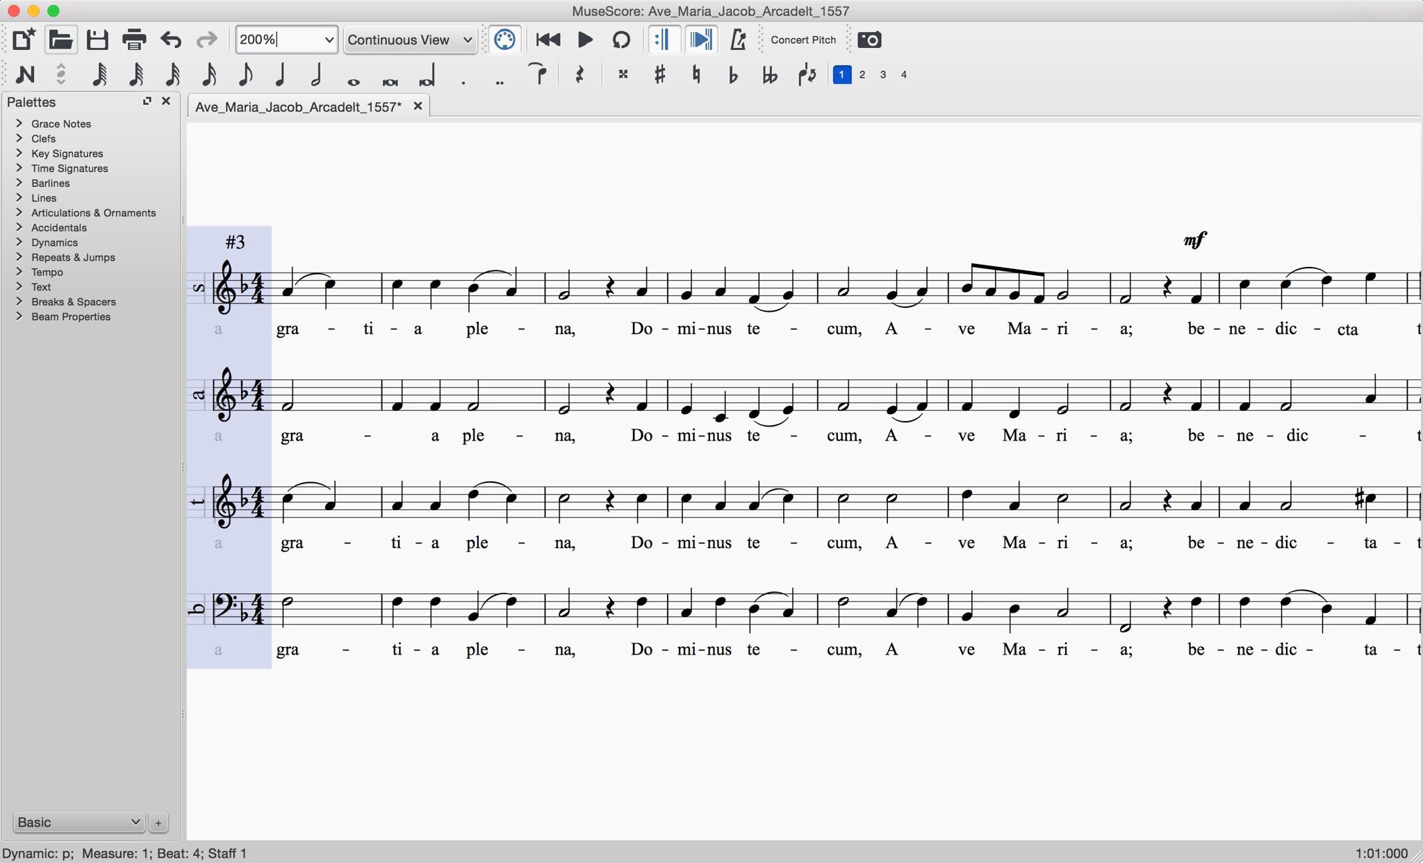Start score playback
This screenshot has width=1423, height=863.
(584, 40)
